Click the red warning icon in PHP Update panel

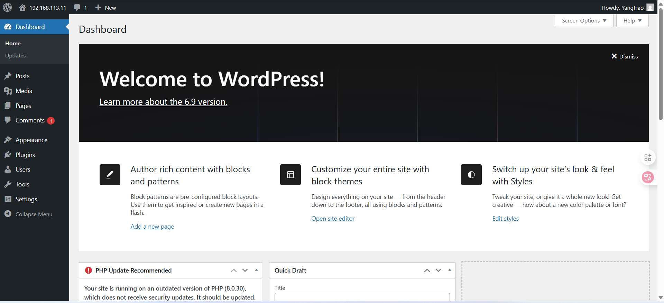[x=89, y=270]
